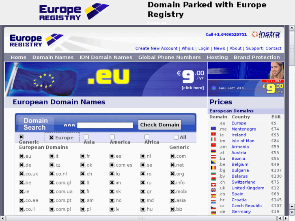
Task: Follow the Create New Account link
Action: [x=156, y=48]
